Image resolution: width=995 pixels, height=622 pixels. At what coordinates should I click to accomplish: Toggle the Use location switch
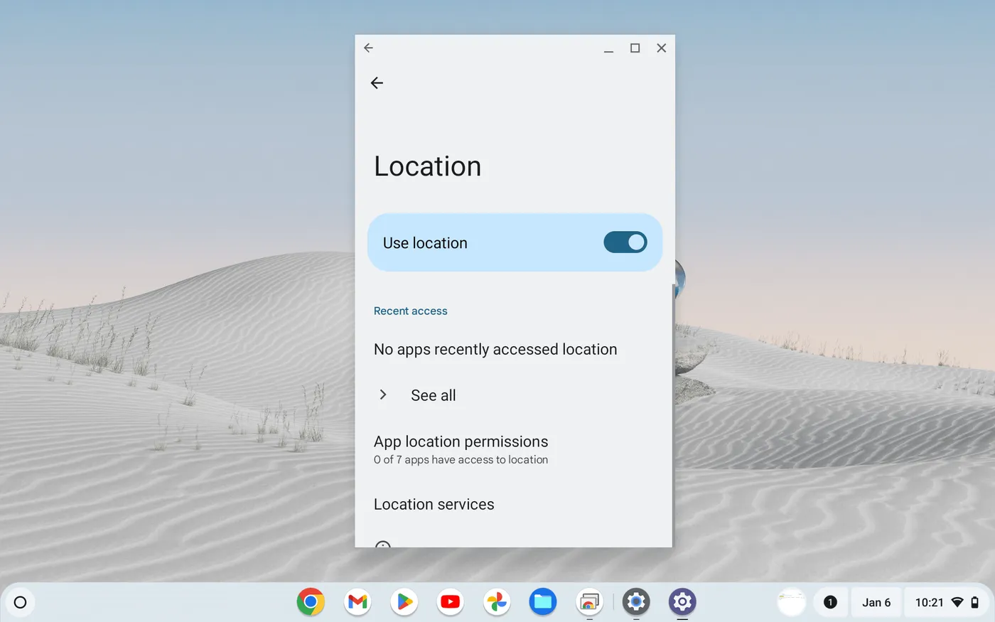625,242
